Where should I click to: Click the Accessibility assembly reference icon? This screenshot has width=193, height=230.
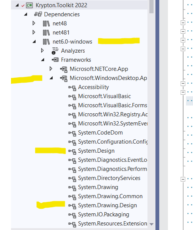pos(72,88)
